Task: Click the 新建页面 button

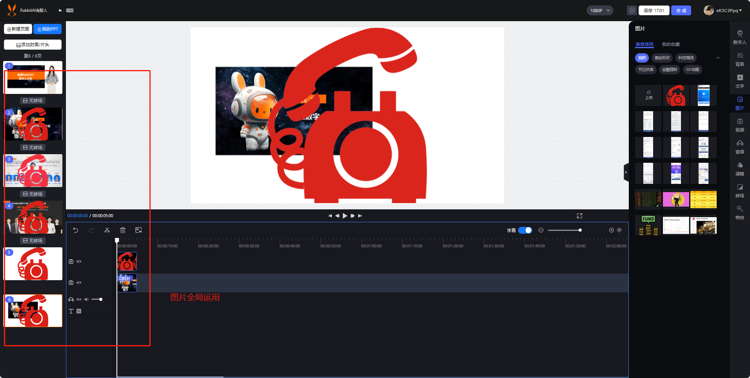Action: tap(18, 29)
